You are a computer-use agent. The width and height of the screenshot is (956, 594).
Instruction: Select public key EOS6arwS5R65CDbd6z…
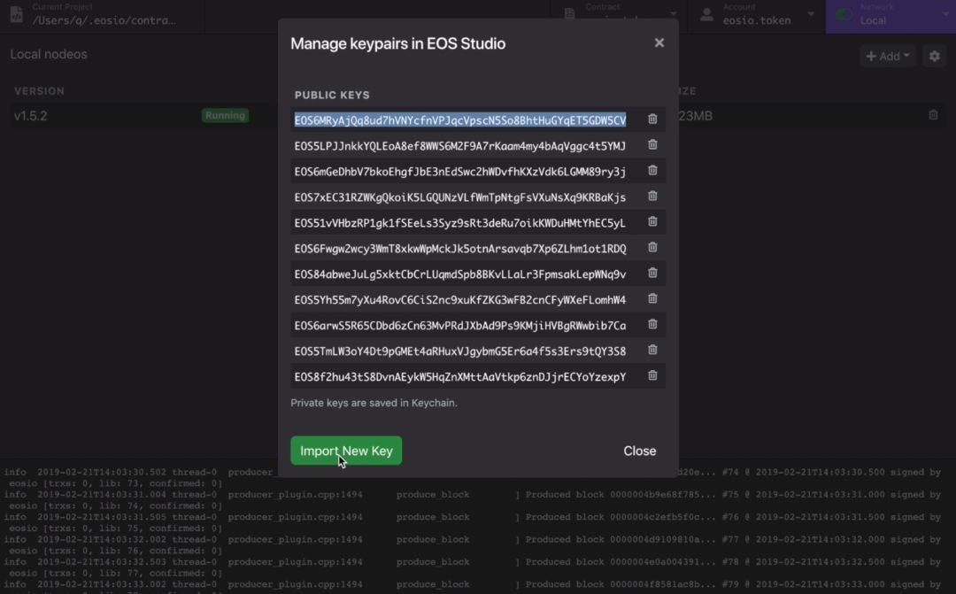460,325
